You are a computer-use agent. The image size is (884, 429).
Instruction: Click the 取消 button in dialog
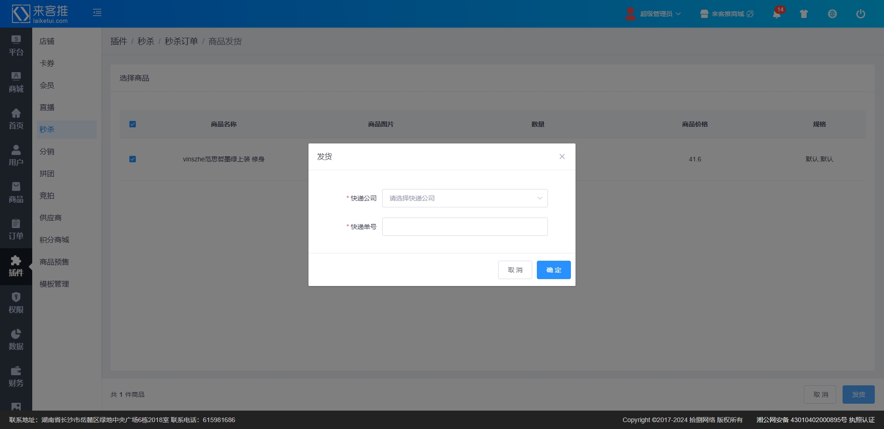[x=515, y=270]
